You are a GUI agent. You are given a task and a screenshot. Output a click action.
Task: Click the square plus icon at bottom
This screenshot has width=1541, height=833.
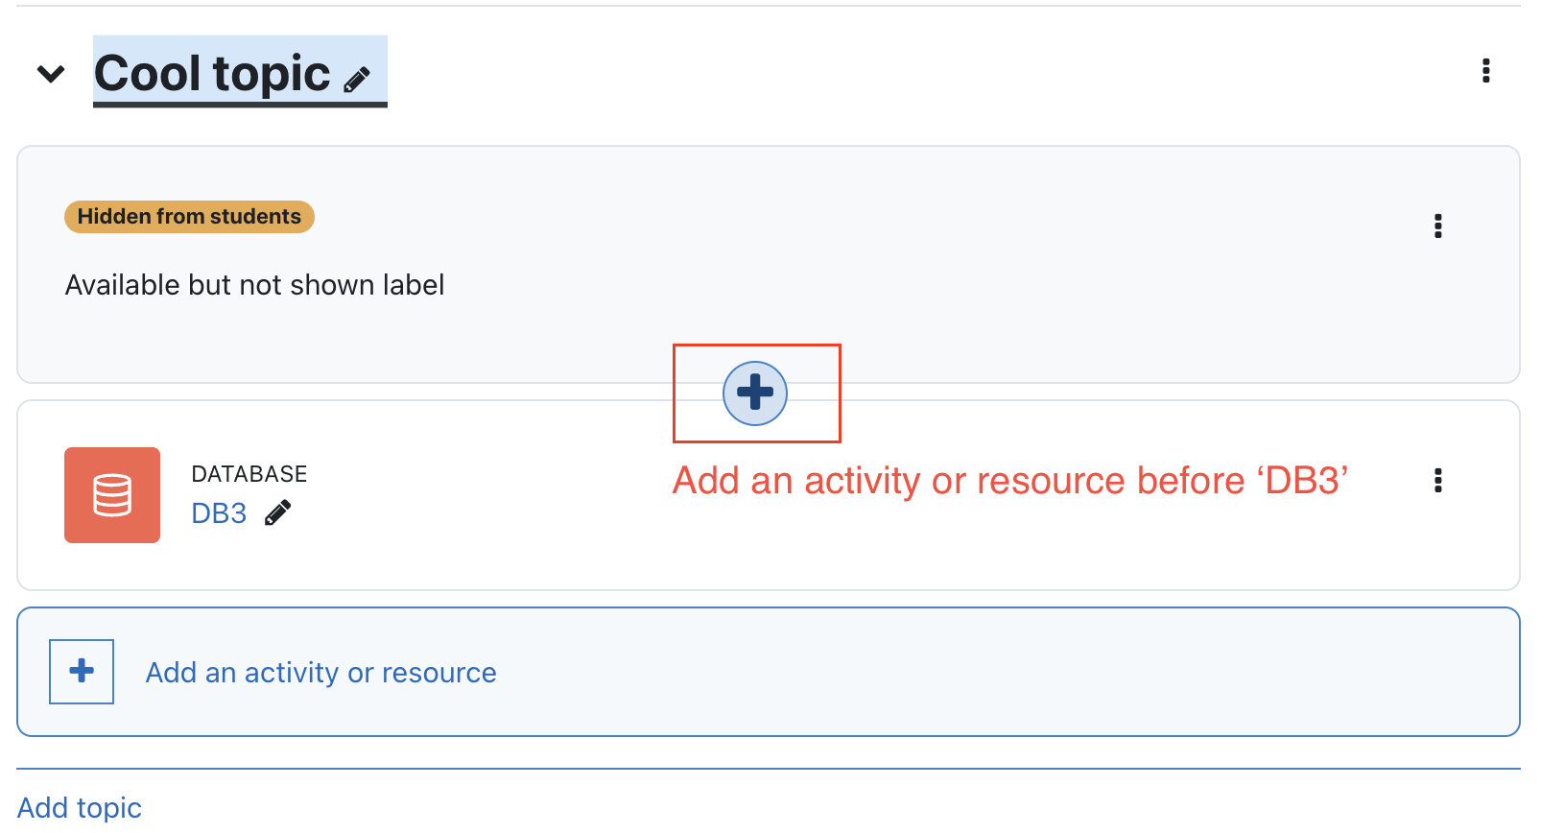coord(82,672)
